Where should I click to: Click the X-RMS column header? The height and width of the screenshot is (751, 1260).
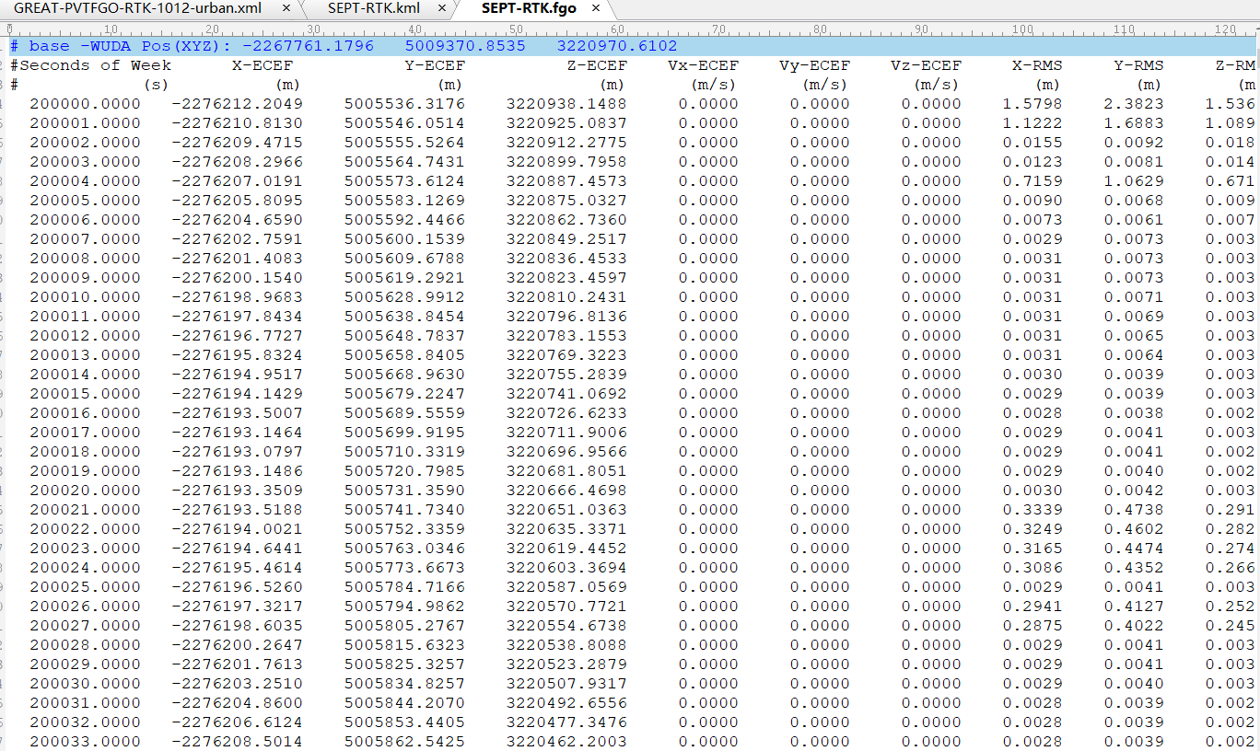point(1037,65)
